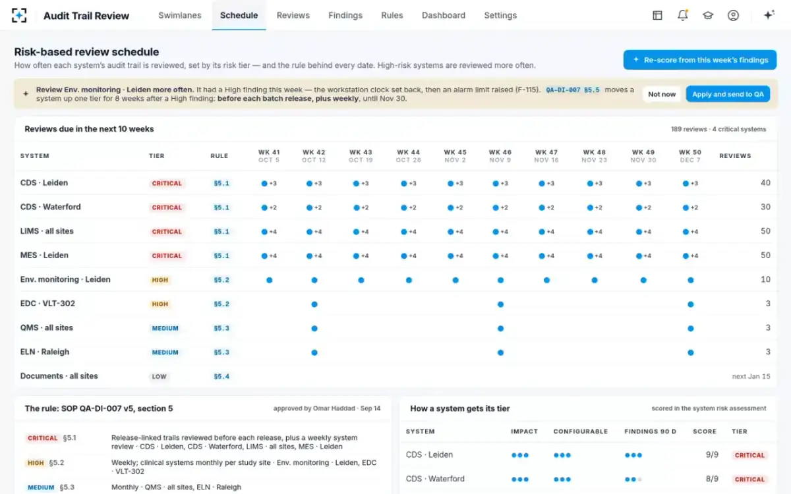This screenshot has width=791, height=494.
Task: Select CDS · Leiden review dot in WK 41
Action: pos(264,183)
